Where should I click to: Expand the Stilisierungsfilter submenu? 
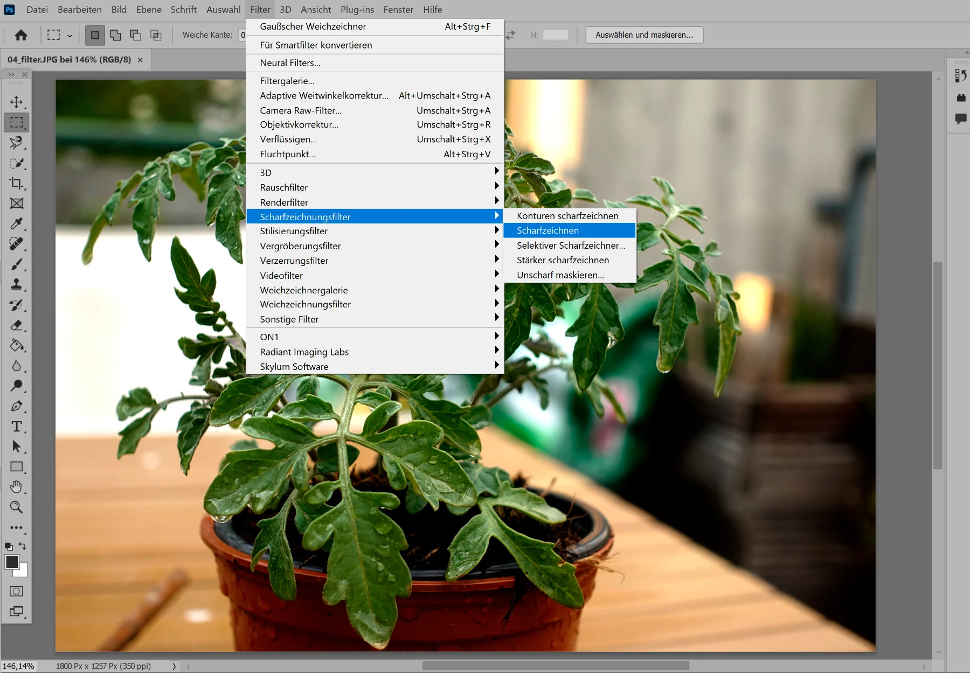(375, 231)
